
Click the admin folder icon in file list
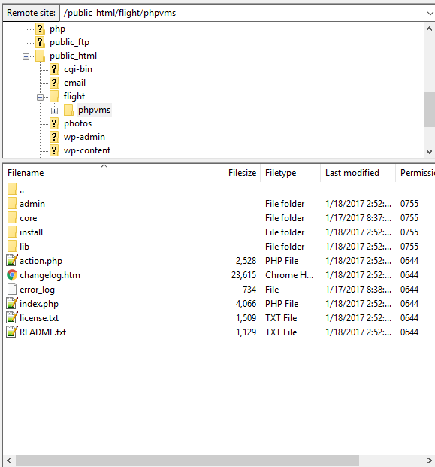coord(12,203)
